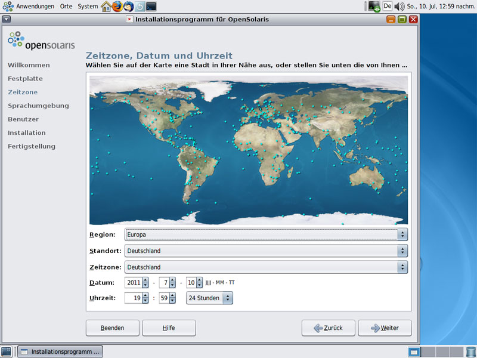Screen dimensions: 477x358
Task: Click the Hilfe button
Action: [169, 328]
